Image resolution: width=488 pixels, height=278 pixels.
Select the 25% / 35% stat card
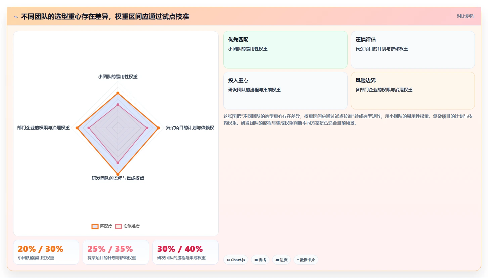pos(116,252)
